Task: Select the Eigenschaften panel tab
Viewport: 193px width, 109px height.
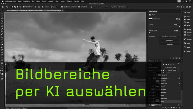Action: tap(153, 12)
